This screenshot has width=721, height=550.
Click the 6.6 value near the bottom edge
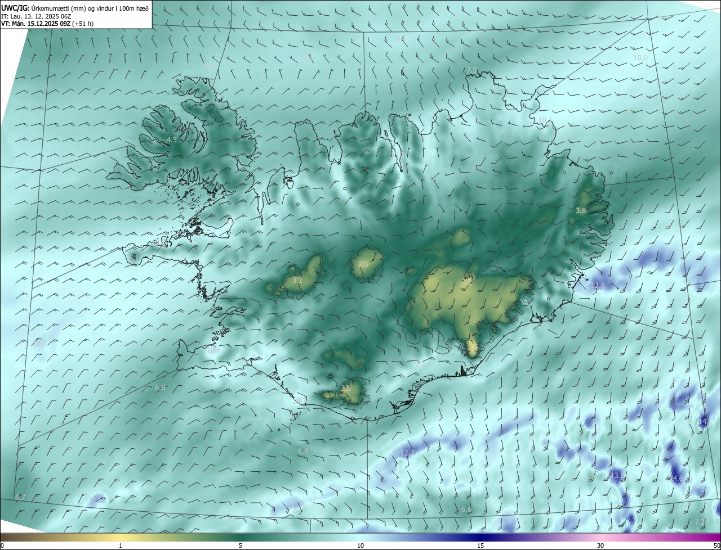pos(466,510)
